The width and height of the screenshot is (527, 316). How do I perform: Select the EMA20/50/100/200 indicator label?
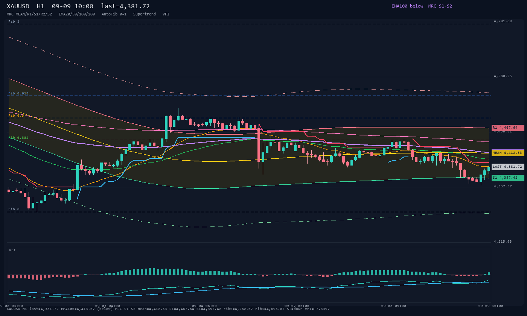coord(77,14)
